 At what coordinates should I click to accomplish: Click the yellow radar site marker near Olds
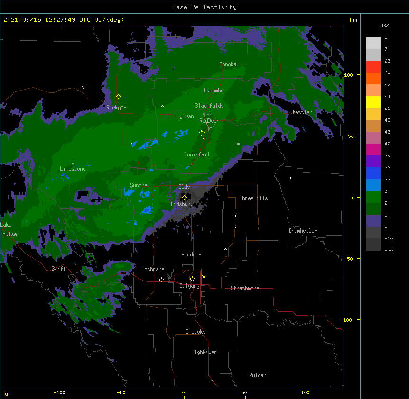point(184,198)
